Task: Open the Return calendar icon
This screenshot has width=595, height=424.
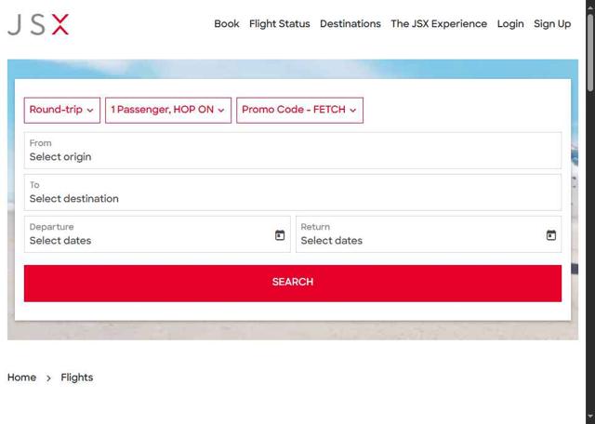Action: pos(551,235)
